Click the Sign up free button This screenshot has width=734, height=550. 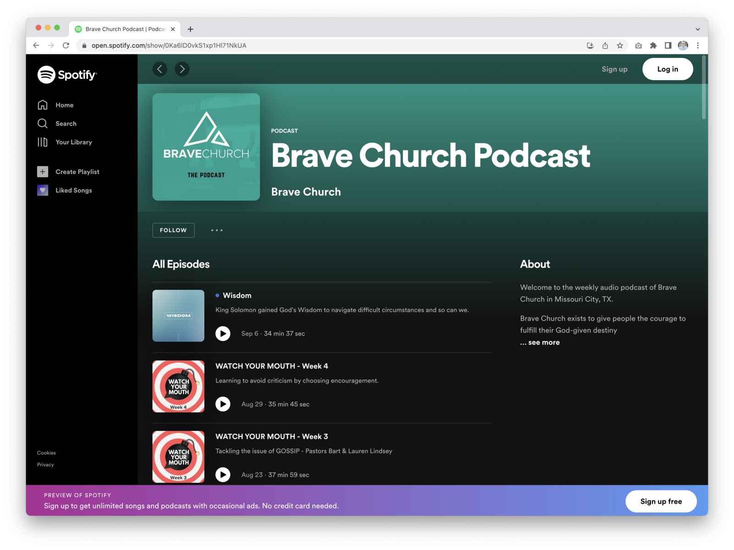pyautogui.click(x=661, y=501)
